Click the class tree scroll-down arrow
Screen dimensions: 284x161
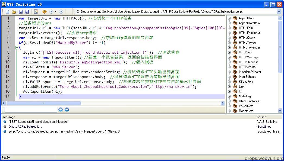[280, 111]
